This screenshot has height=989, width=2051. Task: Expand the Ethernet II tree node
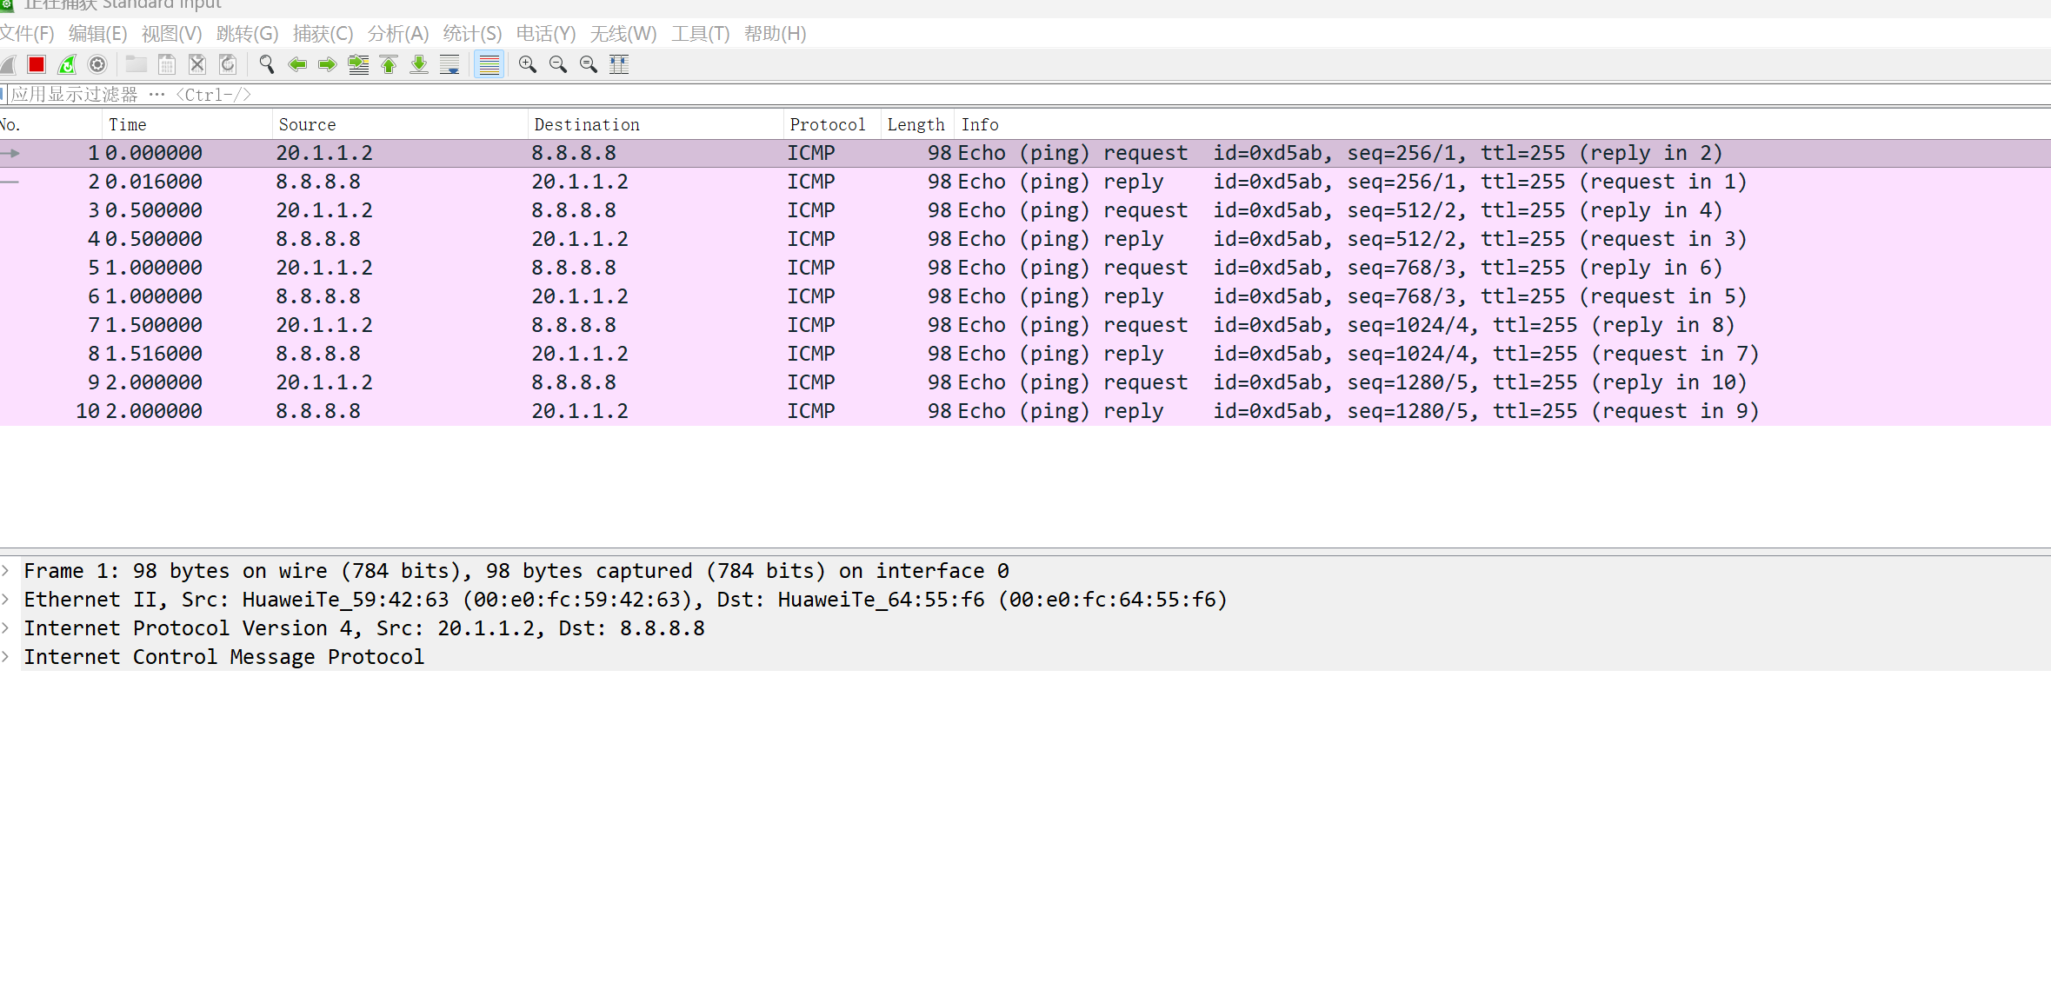pos(6,600)
